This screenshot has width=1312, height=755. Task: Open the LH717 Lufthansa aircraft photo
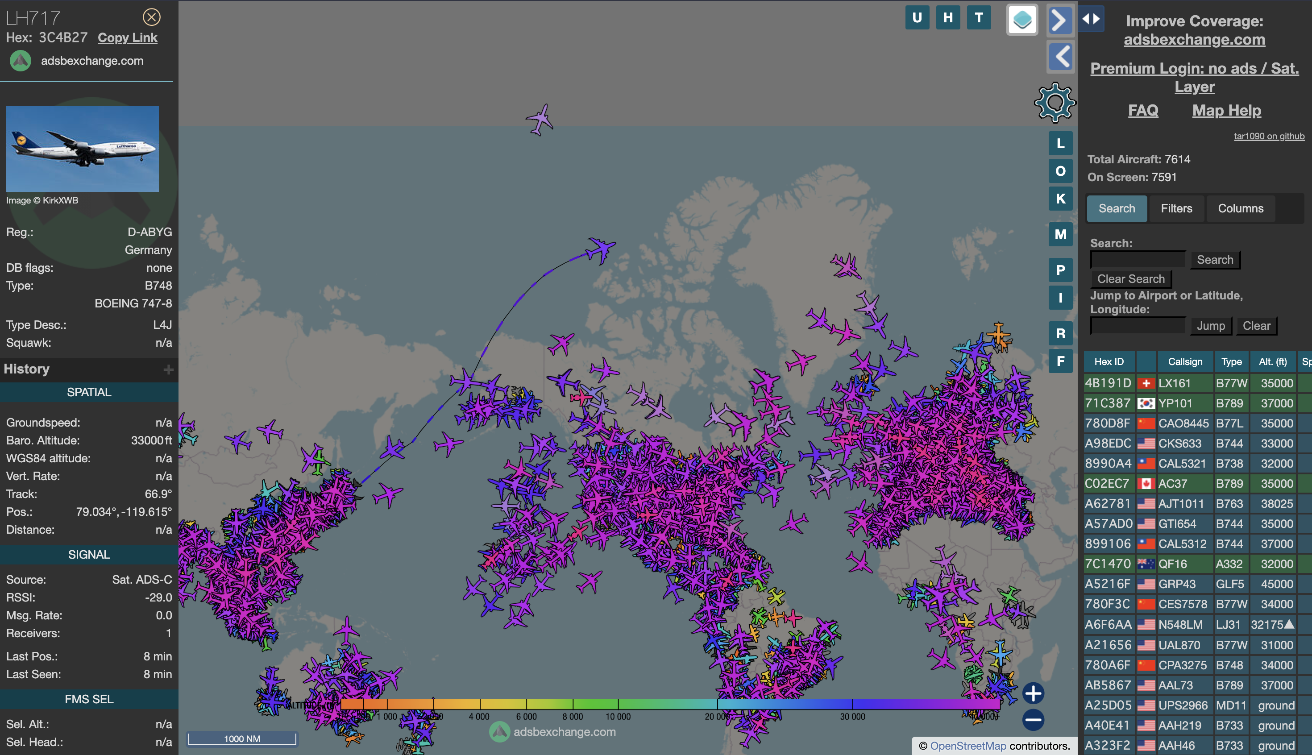tap(83, 148)
